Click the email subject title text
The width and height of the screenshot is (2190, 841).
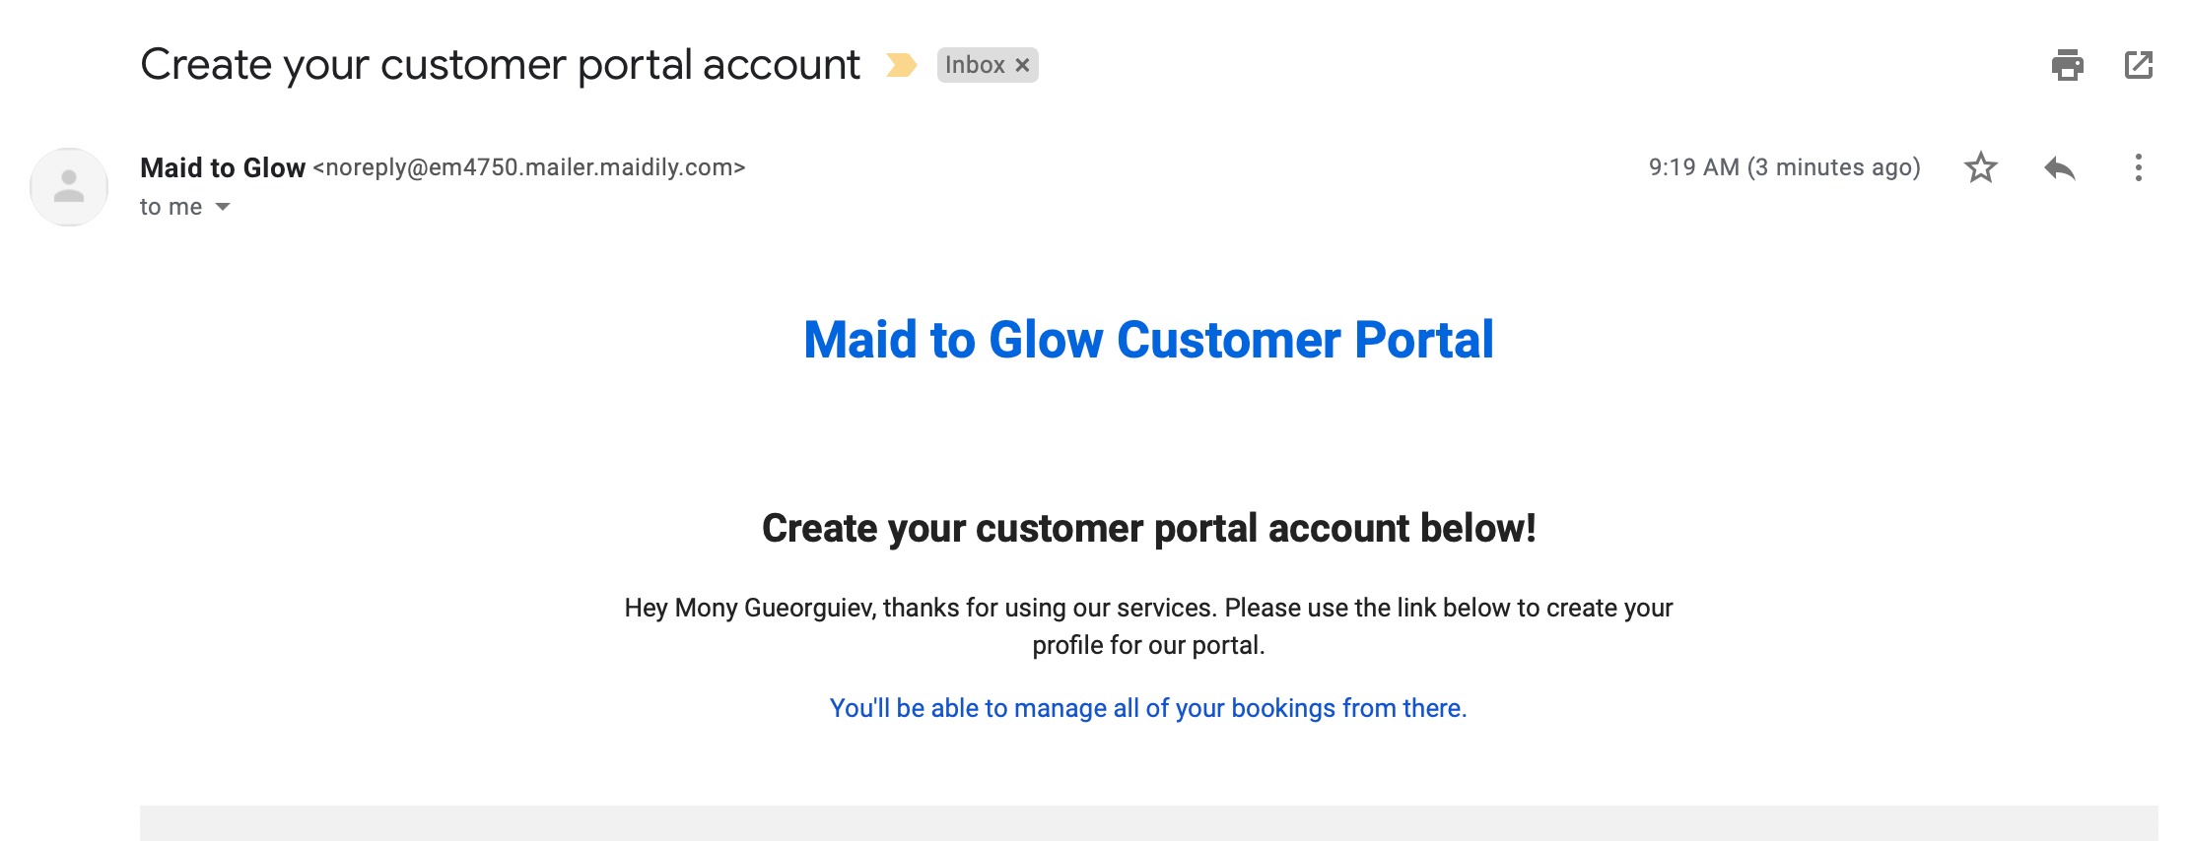tap(500, 65)
